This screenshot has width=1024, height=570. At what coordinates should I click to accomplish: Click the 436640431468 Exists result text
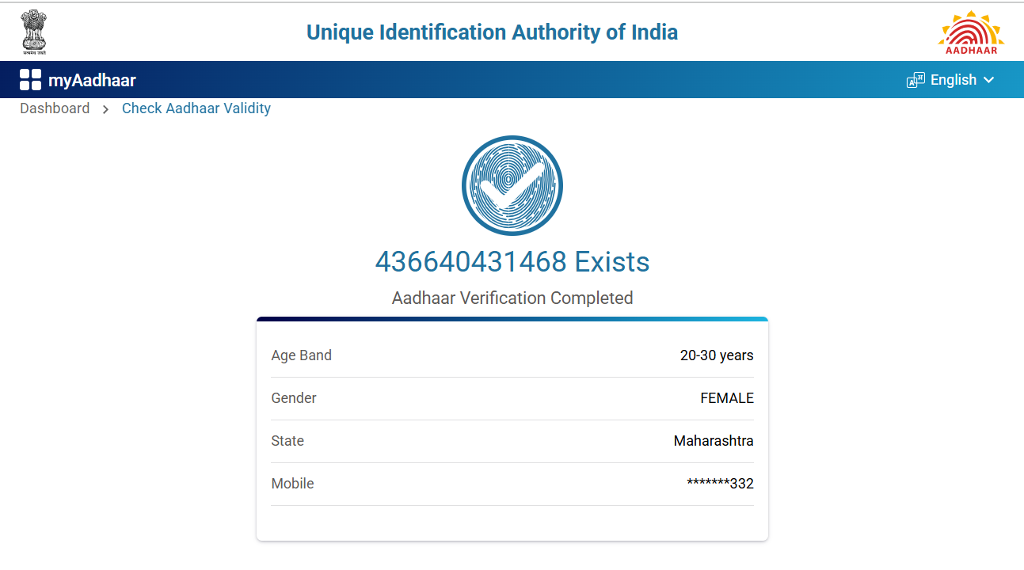click(x=512, y=262)
